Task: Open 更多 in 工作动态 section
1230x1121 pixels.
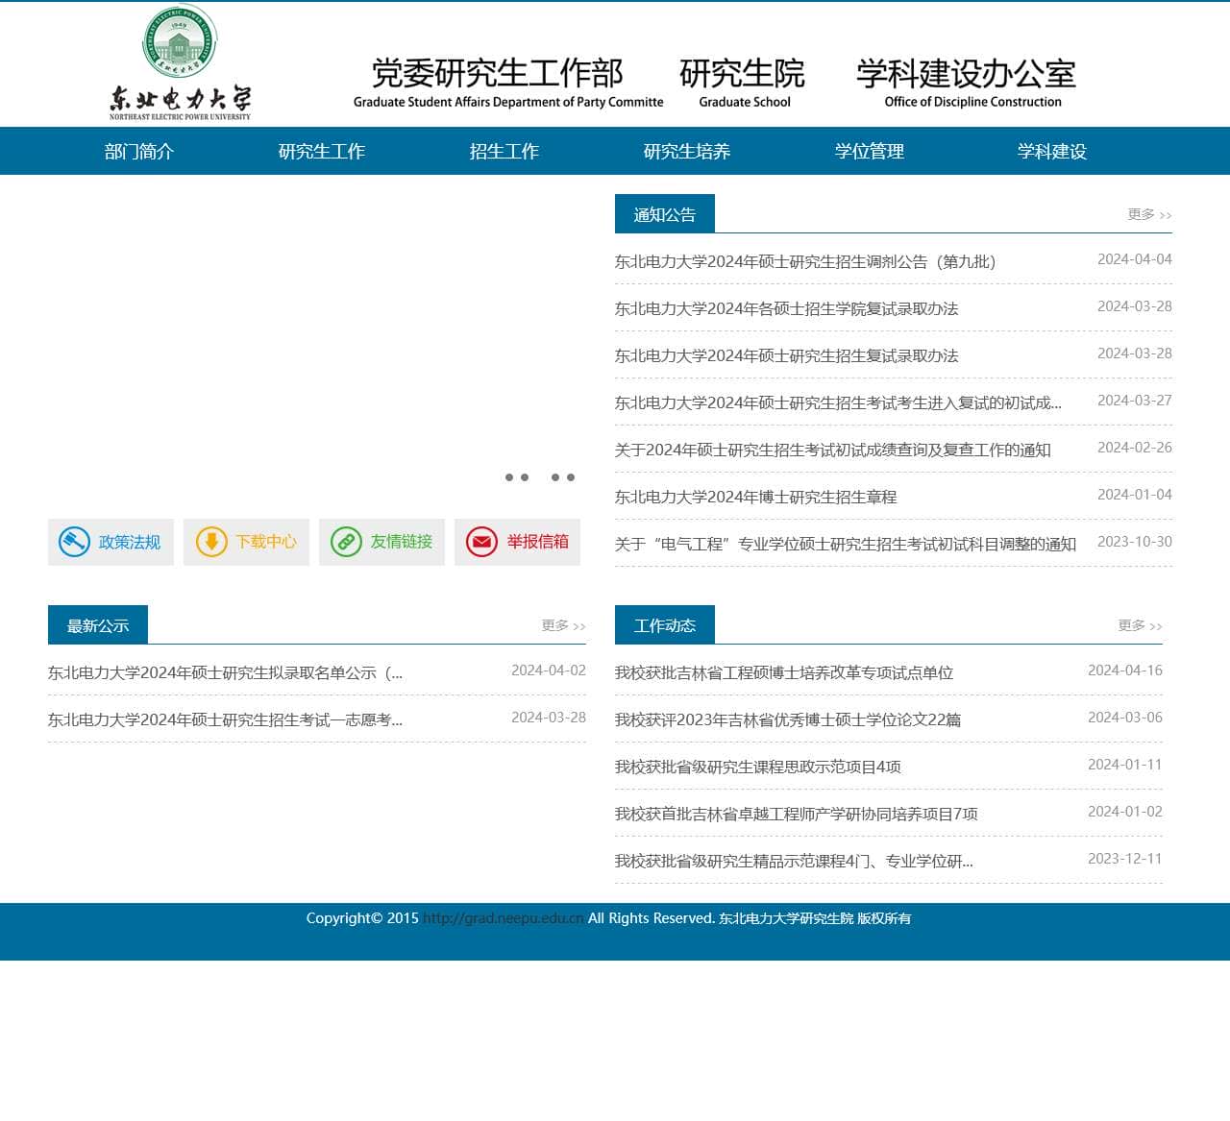Action: (x=1140, y=625)
